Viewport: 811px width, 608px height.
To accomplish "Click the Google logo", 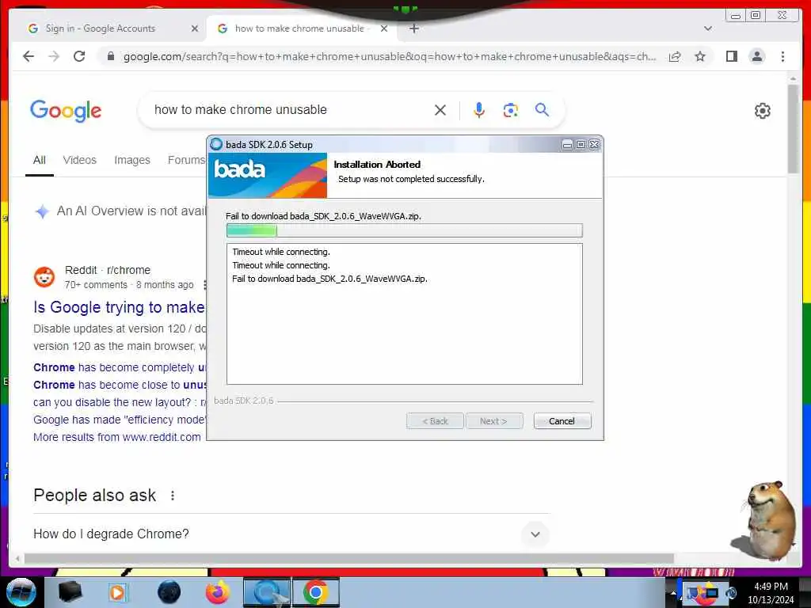I will point(66,111).
